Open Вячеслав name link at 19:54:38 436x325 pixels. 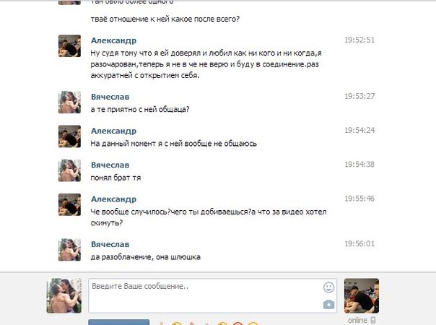pyautogui.click(x=110, y=165)
